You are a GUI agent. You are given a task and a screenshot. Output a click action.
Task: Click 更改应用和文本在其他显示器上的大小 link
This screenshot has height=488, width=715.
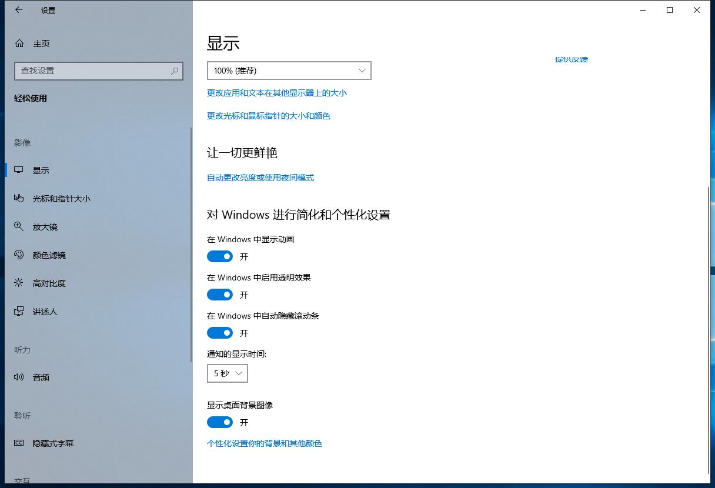pos(277,93)
